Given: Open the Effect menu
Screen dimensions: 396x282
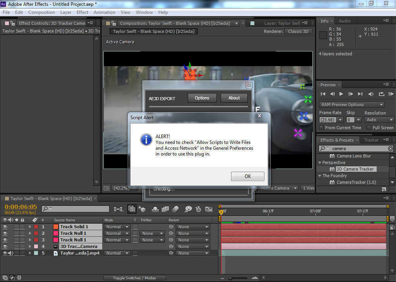Looking at the screenshot, I should [82, 12].
